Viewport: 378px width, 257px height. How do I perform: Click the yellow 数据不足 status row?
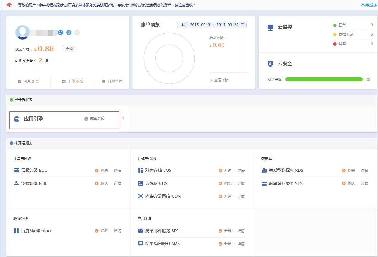[x=353, y=34]
